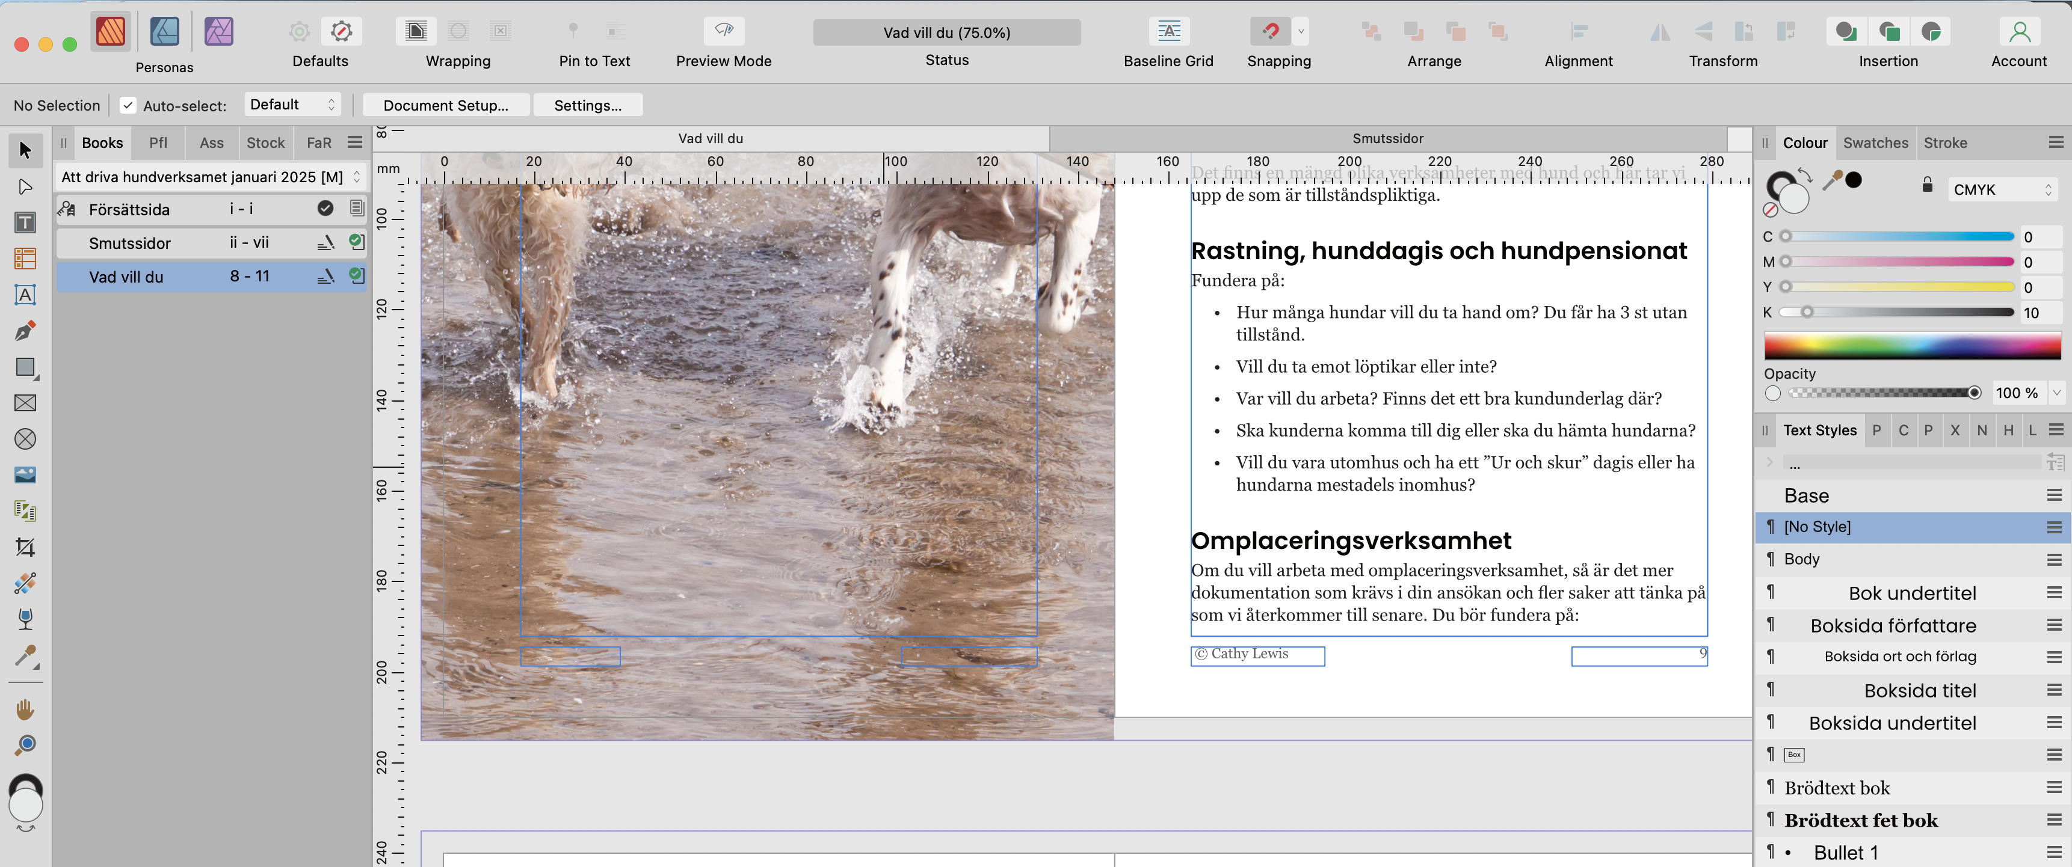The image size is (2072, 867).
Task: Select the View hand tool
Action: 25,709
